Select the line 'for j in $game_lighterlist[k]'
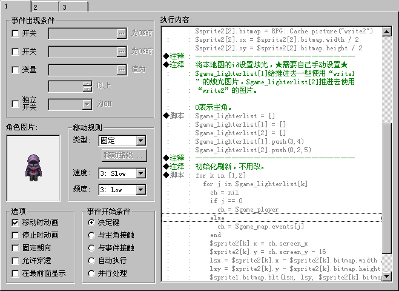This screenshot has height=291, width=399. coord(272,184)
